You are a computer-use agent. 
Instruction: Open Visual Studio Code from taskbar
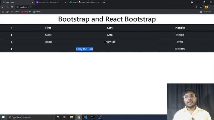(86, 117)
